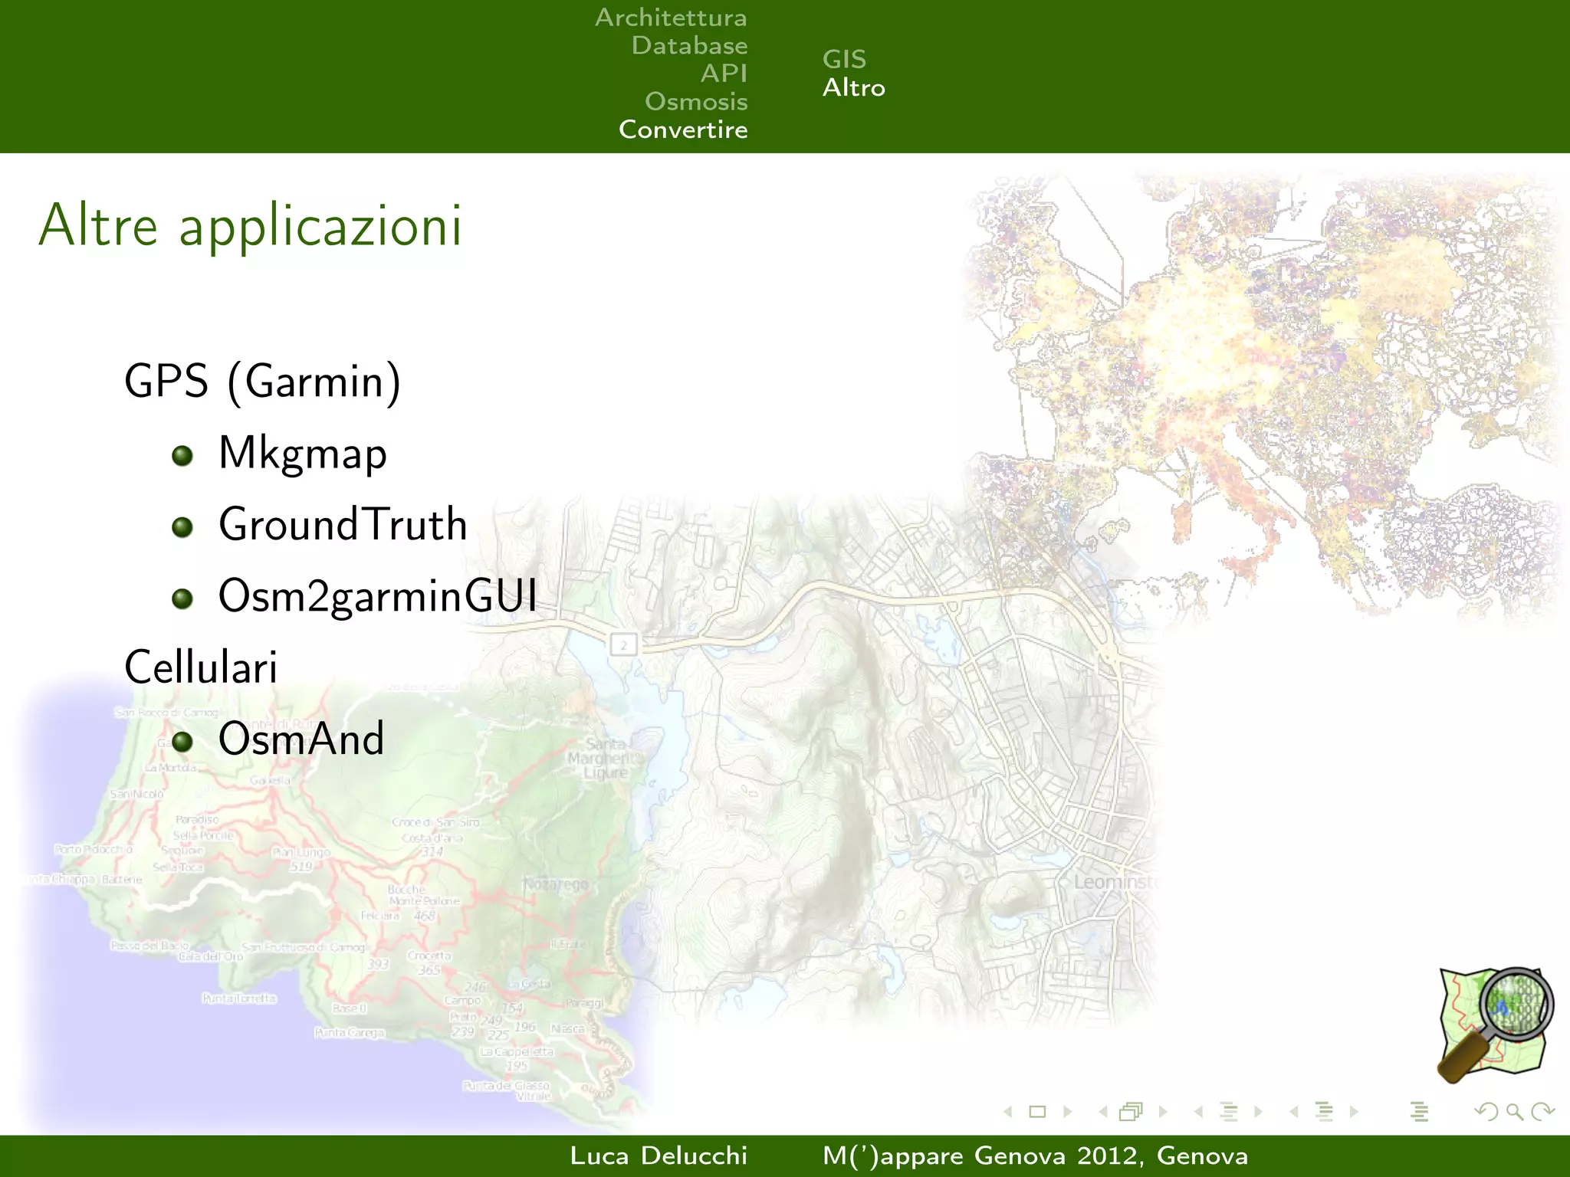1570x1177 pixels.
Task: Click the OsmAnd bullet item
Action: [301, 739]
